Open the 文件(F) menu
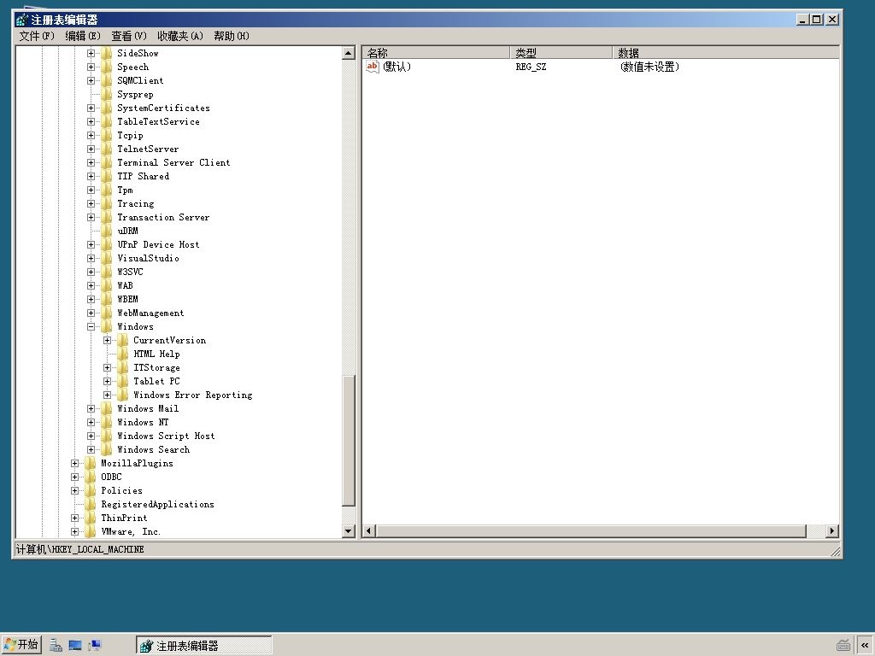875x656 pixels. pos(37,36)
